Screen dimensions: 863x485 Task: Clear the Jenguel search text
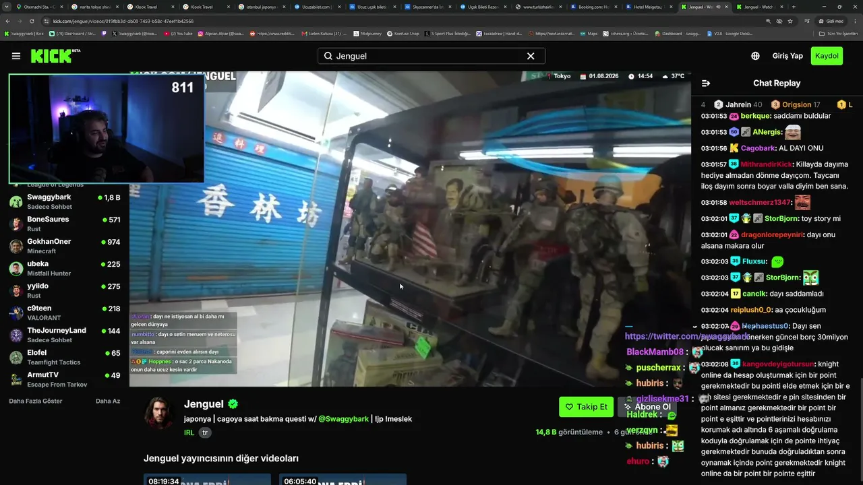point(531,56)
